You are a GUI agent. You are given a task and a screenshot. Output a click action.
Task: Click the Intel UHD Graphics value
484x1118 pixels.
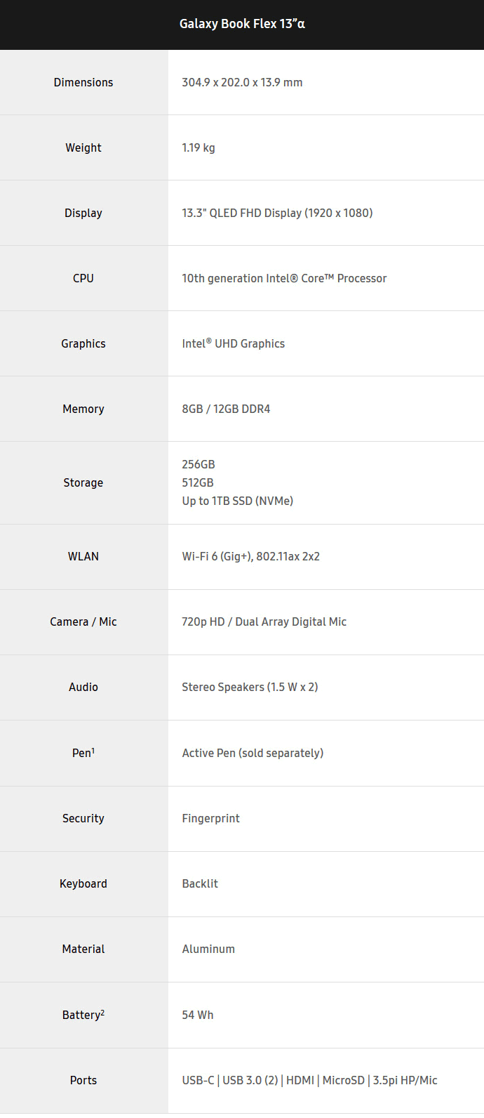tap(233, 343)
